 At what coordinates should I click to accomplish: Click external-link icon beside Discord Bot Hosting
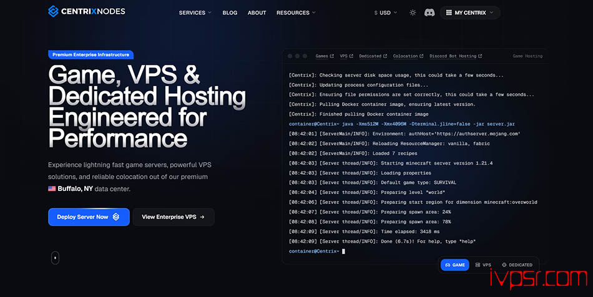tap(480, 56)
